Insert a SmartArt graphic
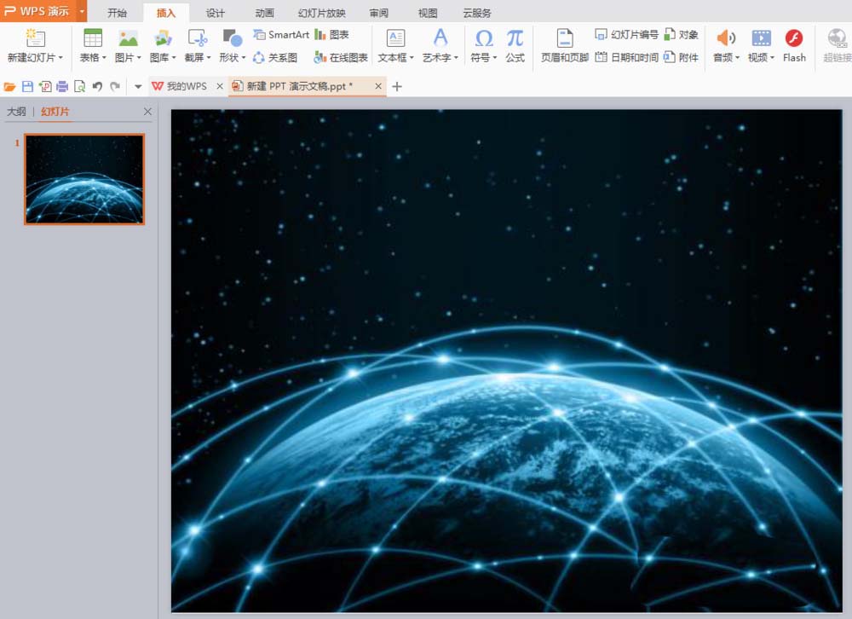Screen dimensions: 852x619 [281, 35]
